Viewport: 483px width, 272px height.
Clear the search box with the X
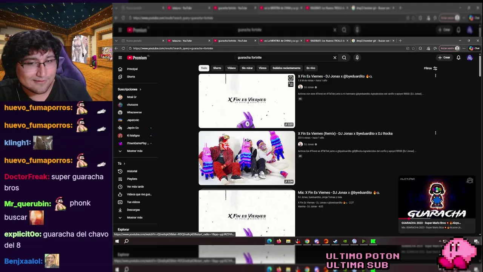[x=335, y=58]
